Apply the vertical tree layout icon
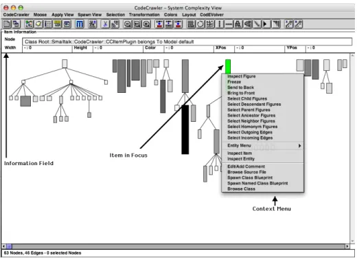This screenshot has width=357, height=258. point(238,24)
